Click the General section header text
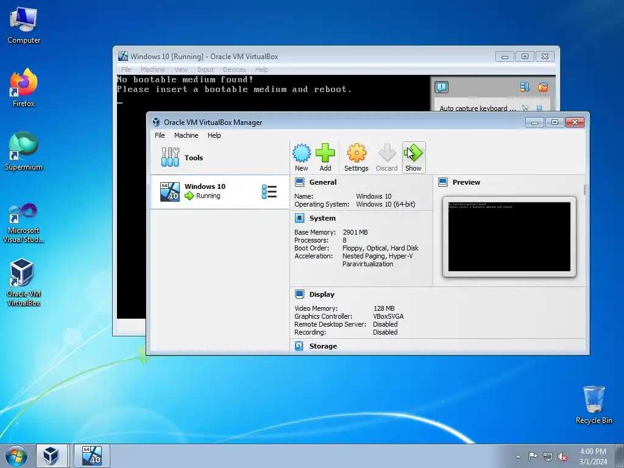 (323, 182)
